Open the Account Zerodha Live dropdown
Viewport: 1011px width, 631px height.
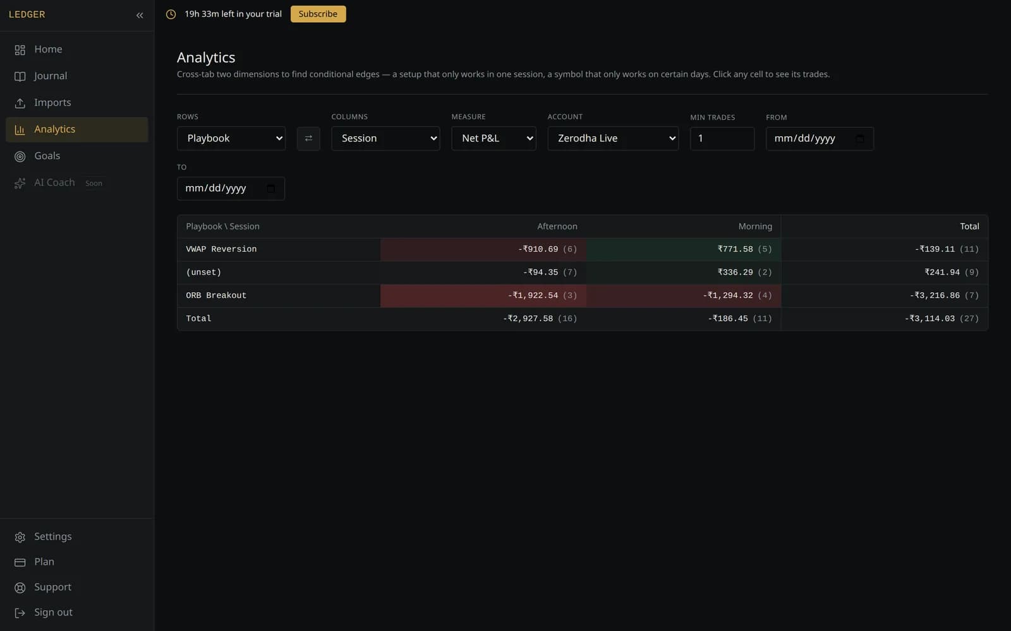(x=613, y=138)
